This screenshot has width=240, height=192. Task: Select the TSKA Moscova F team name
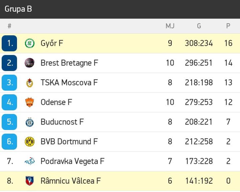[x=69, y=83]
